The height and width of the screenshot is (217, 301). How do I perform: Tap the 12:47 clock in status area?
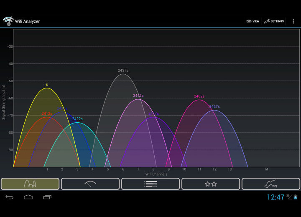[275, 197]
